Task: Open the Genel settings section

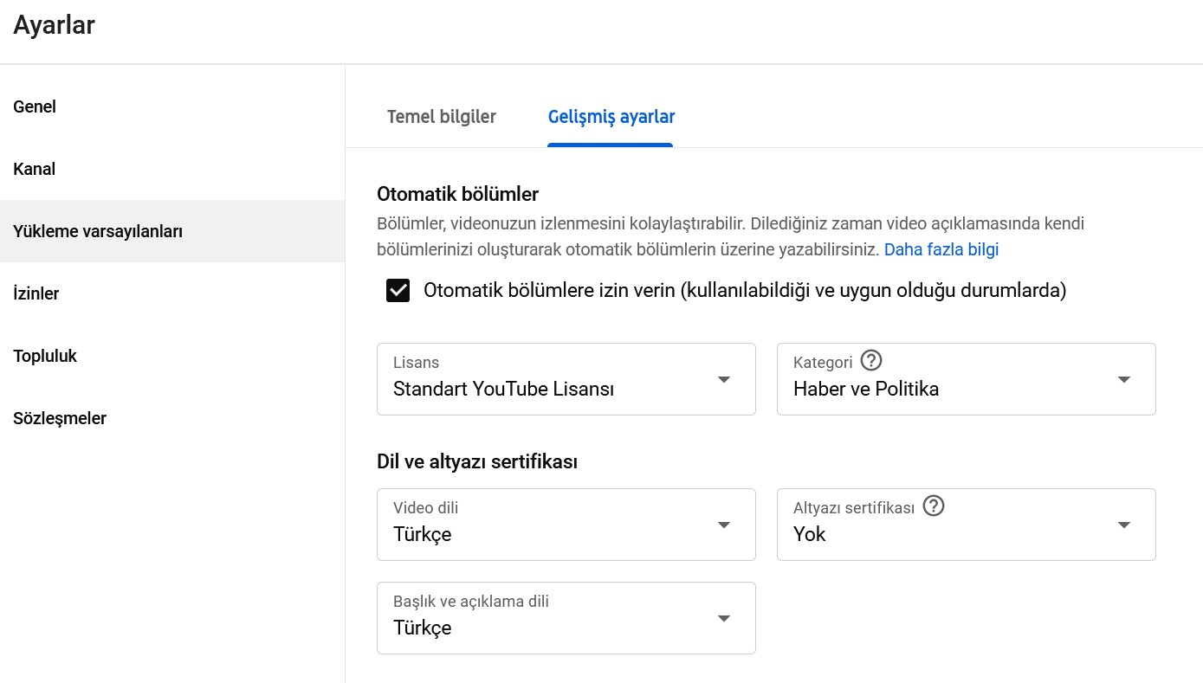Action: coord(35,106)
